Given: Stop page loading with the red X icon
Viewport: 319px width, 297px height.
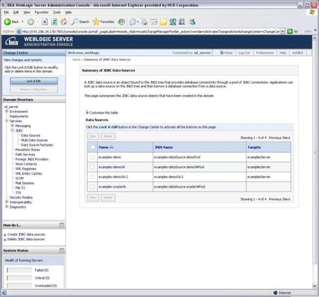Looking at the screenshot, I should tap(45, 22).
